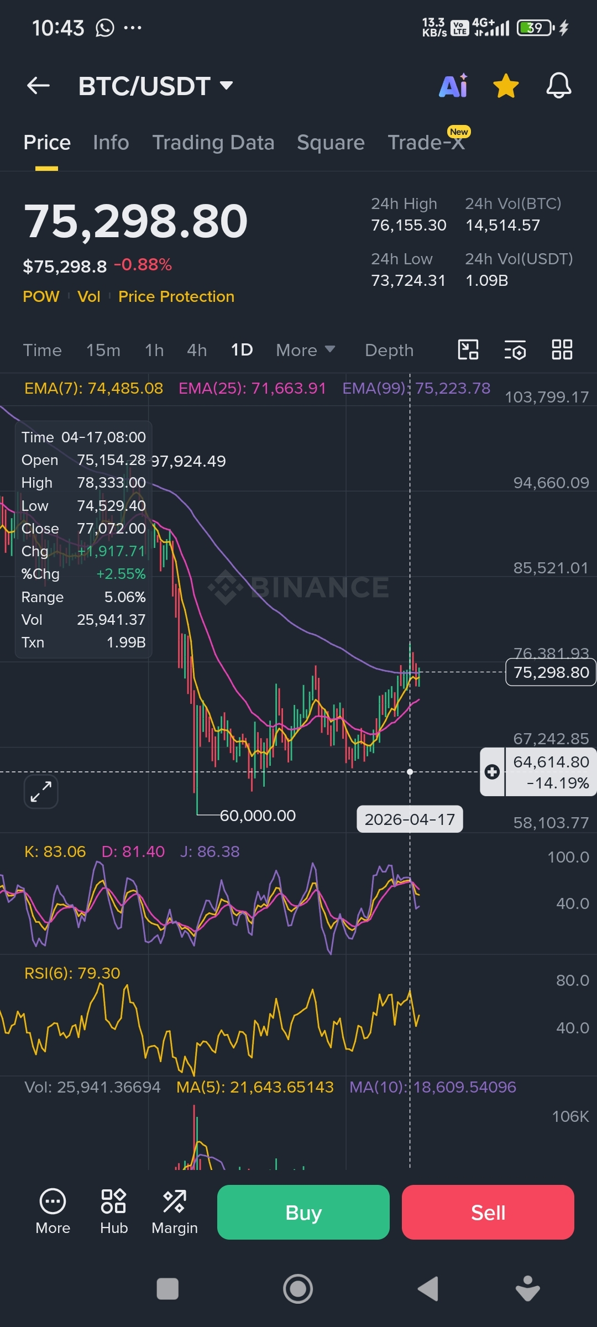Tap the red Sell button
Image resolution: width=597 pixels, height=1327 pixels.
coord(488,1212)
